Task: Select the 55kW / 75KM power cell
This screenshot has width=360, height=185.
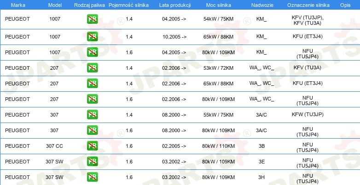Action: pos(218,115)
